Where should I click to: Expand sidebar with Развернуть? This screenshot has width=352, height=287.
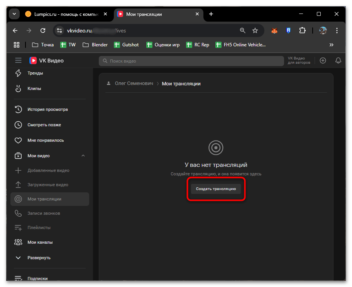pos(39,258)
